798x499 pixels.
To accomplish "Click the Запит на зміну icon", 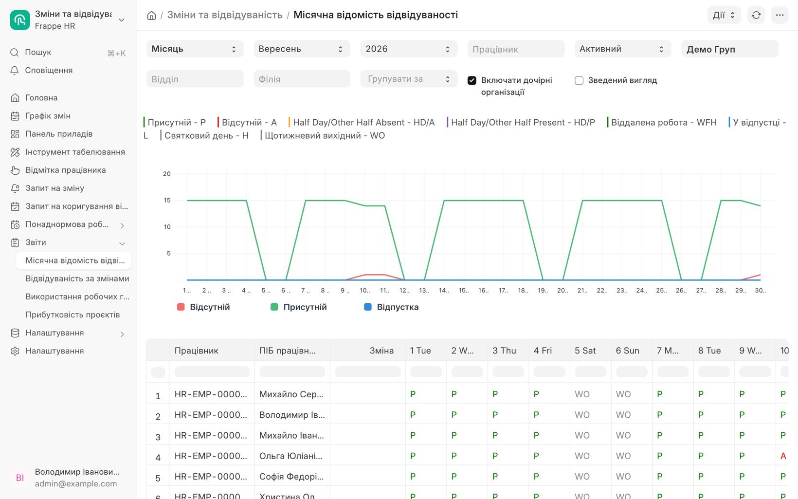I will pos(15,188).
